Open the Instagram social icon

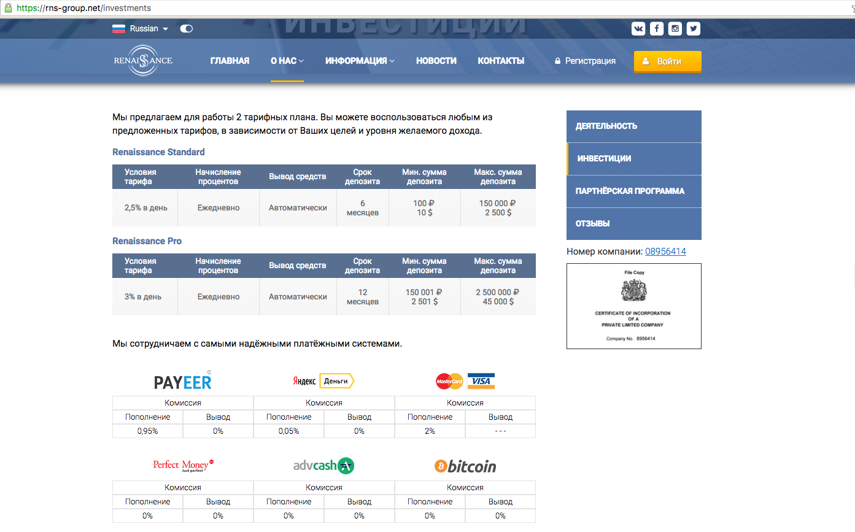click(675, 28)
